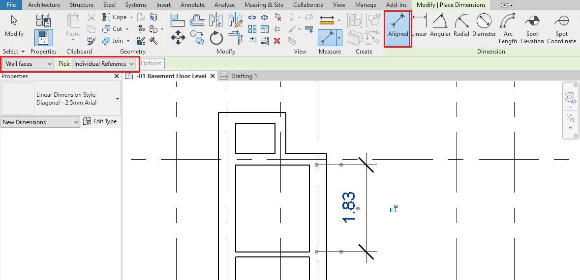Open the Annotate ribbon tab

pos(192,5)
